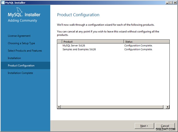Sort by Status column header
Viewport: 178px width, 132px height.
point(146,42)
